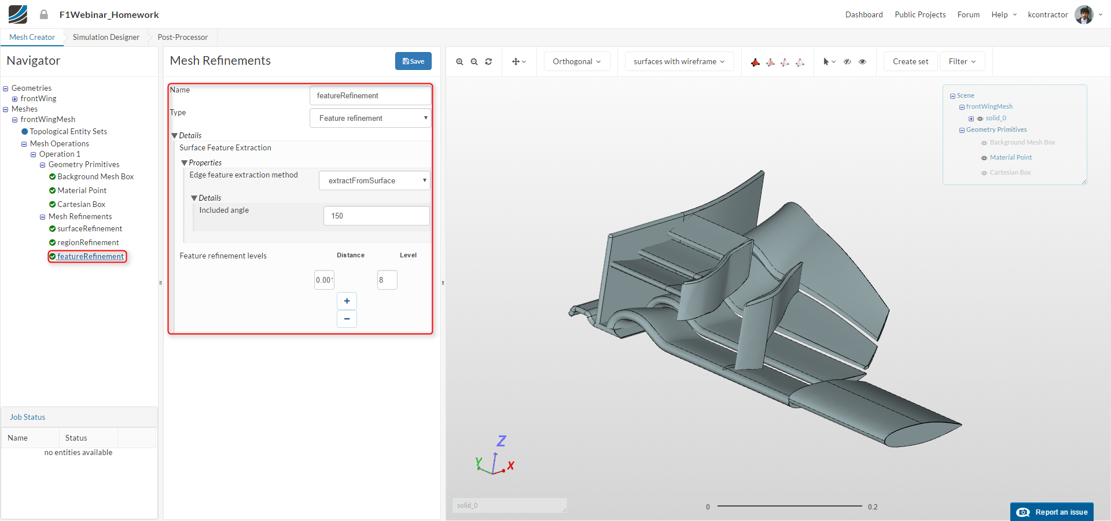This screenshot has width=1111, height=521.
Task: Open the Post-Processor tab
Action: [x=182, y=37]
